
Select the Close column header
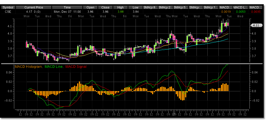pos(105,7)
